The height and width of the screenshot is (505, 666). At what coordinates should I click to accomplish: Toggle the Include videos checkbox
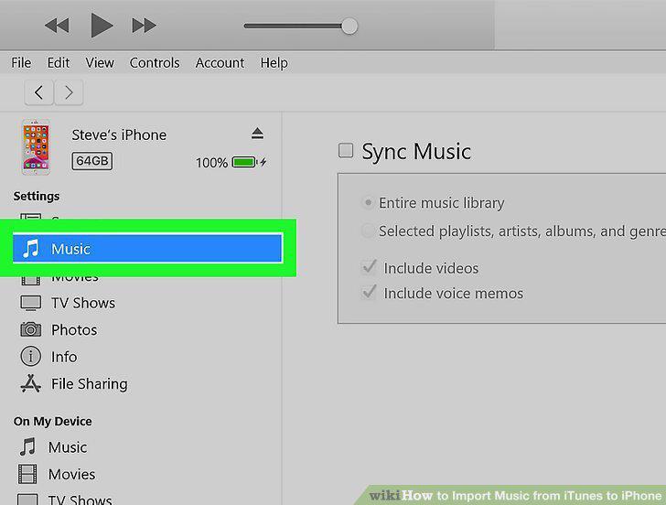(370, 267)
